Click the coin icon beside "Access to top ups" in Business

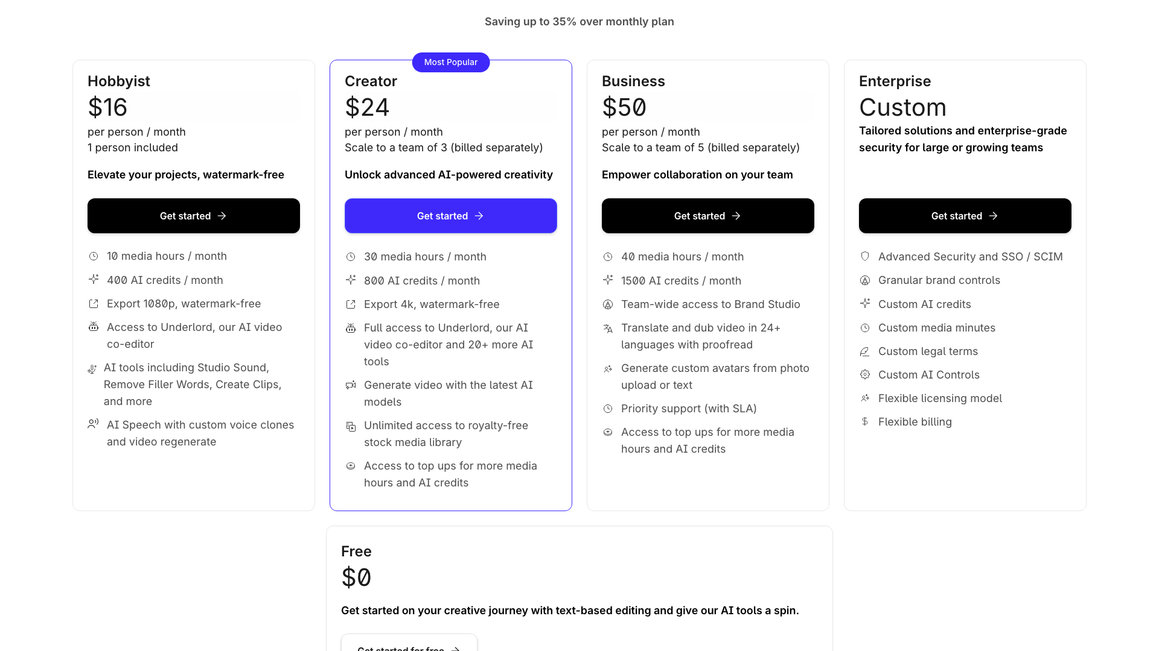coord(608,432)
